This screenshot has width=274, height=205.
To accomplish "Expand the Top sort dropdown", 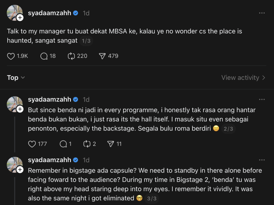I will click(x=16, y=78).
